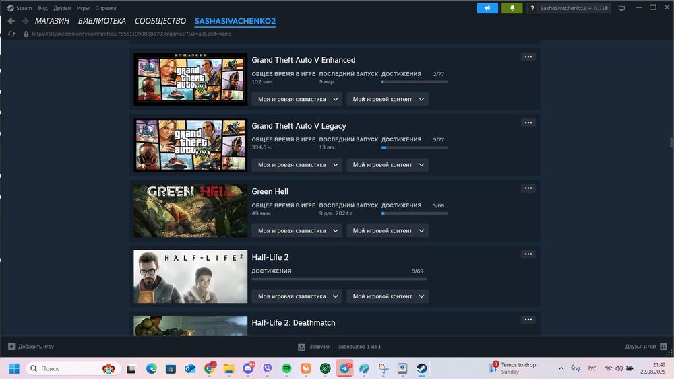Click the plus icon to add a game
674x379 pixels.
pos(11,347)
